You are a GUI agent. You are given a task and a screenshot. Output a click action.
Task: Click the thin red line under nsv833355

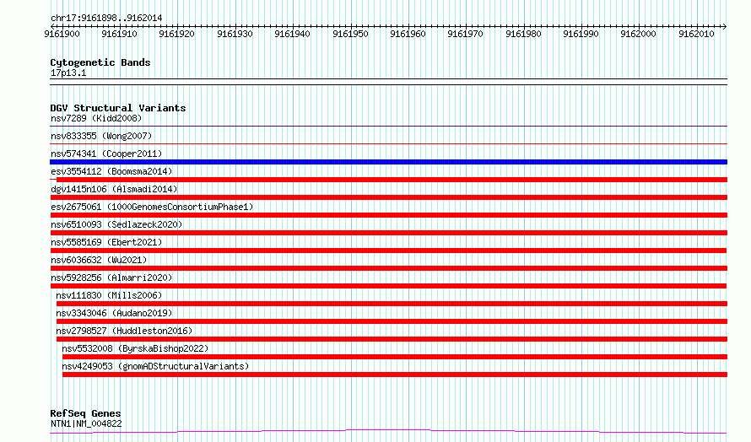pyautogui.click(x=388, y=143)
